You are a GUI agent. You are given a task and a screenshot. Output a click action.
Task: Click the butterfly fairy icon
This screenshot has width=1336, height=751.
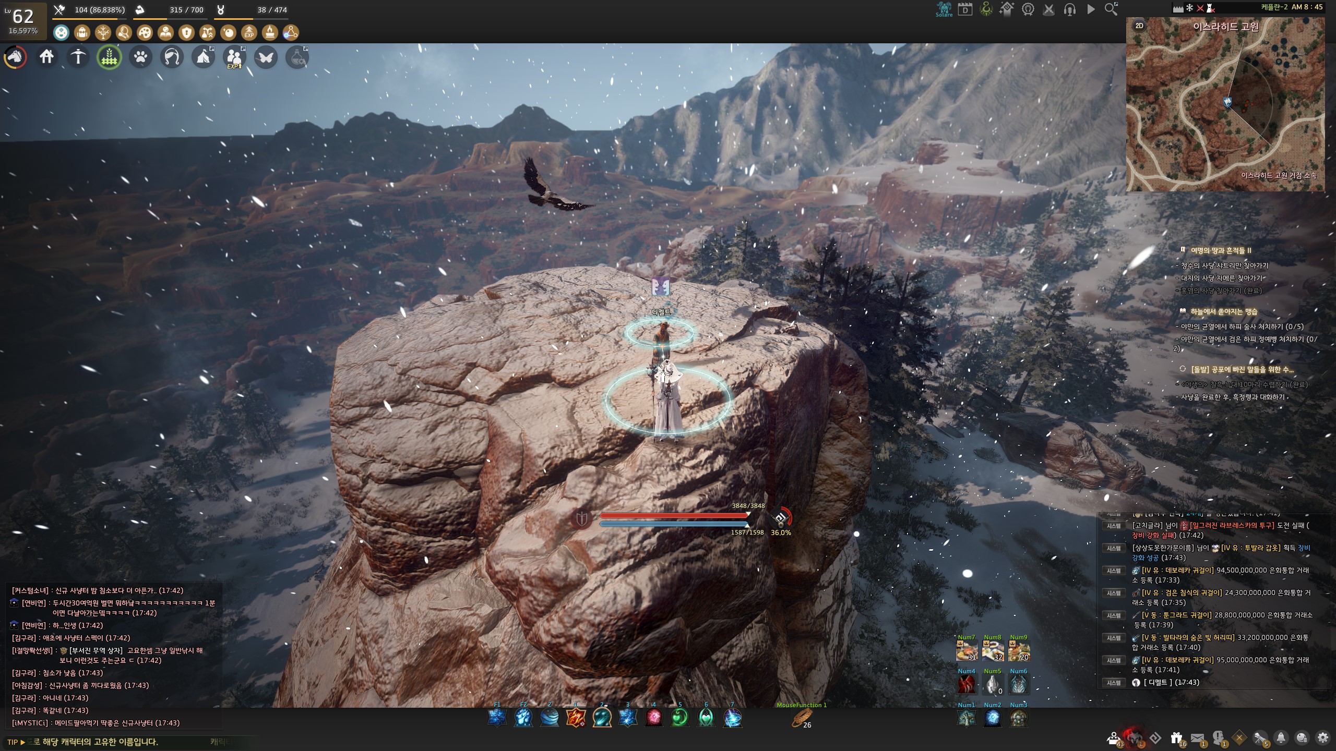click(265, 56)
